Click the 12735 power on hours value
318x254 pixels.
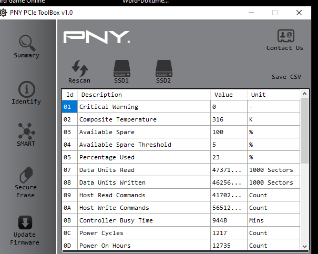(229, 245)
